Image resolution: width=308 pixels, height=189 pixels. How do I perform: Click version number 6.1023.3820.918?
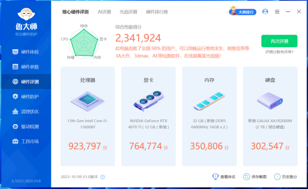pyautogui.click(x=26, y=181)
